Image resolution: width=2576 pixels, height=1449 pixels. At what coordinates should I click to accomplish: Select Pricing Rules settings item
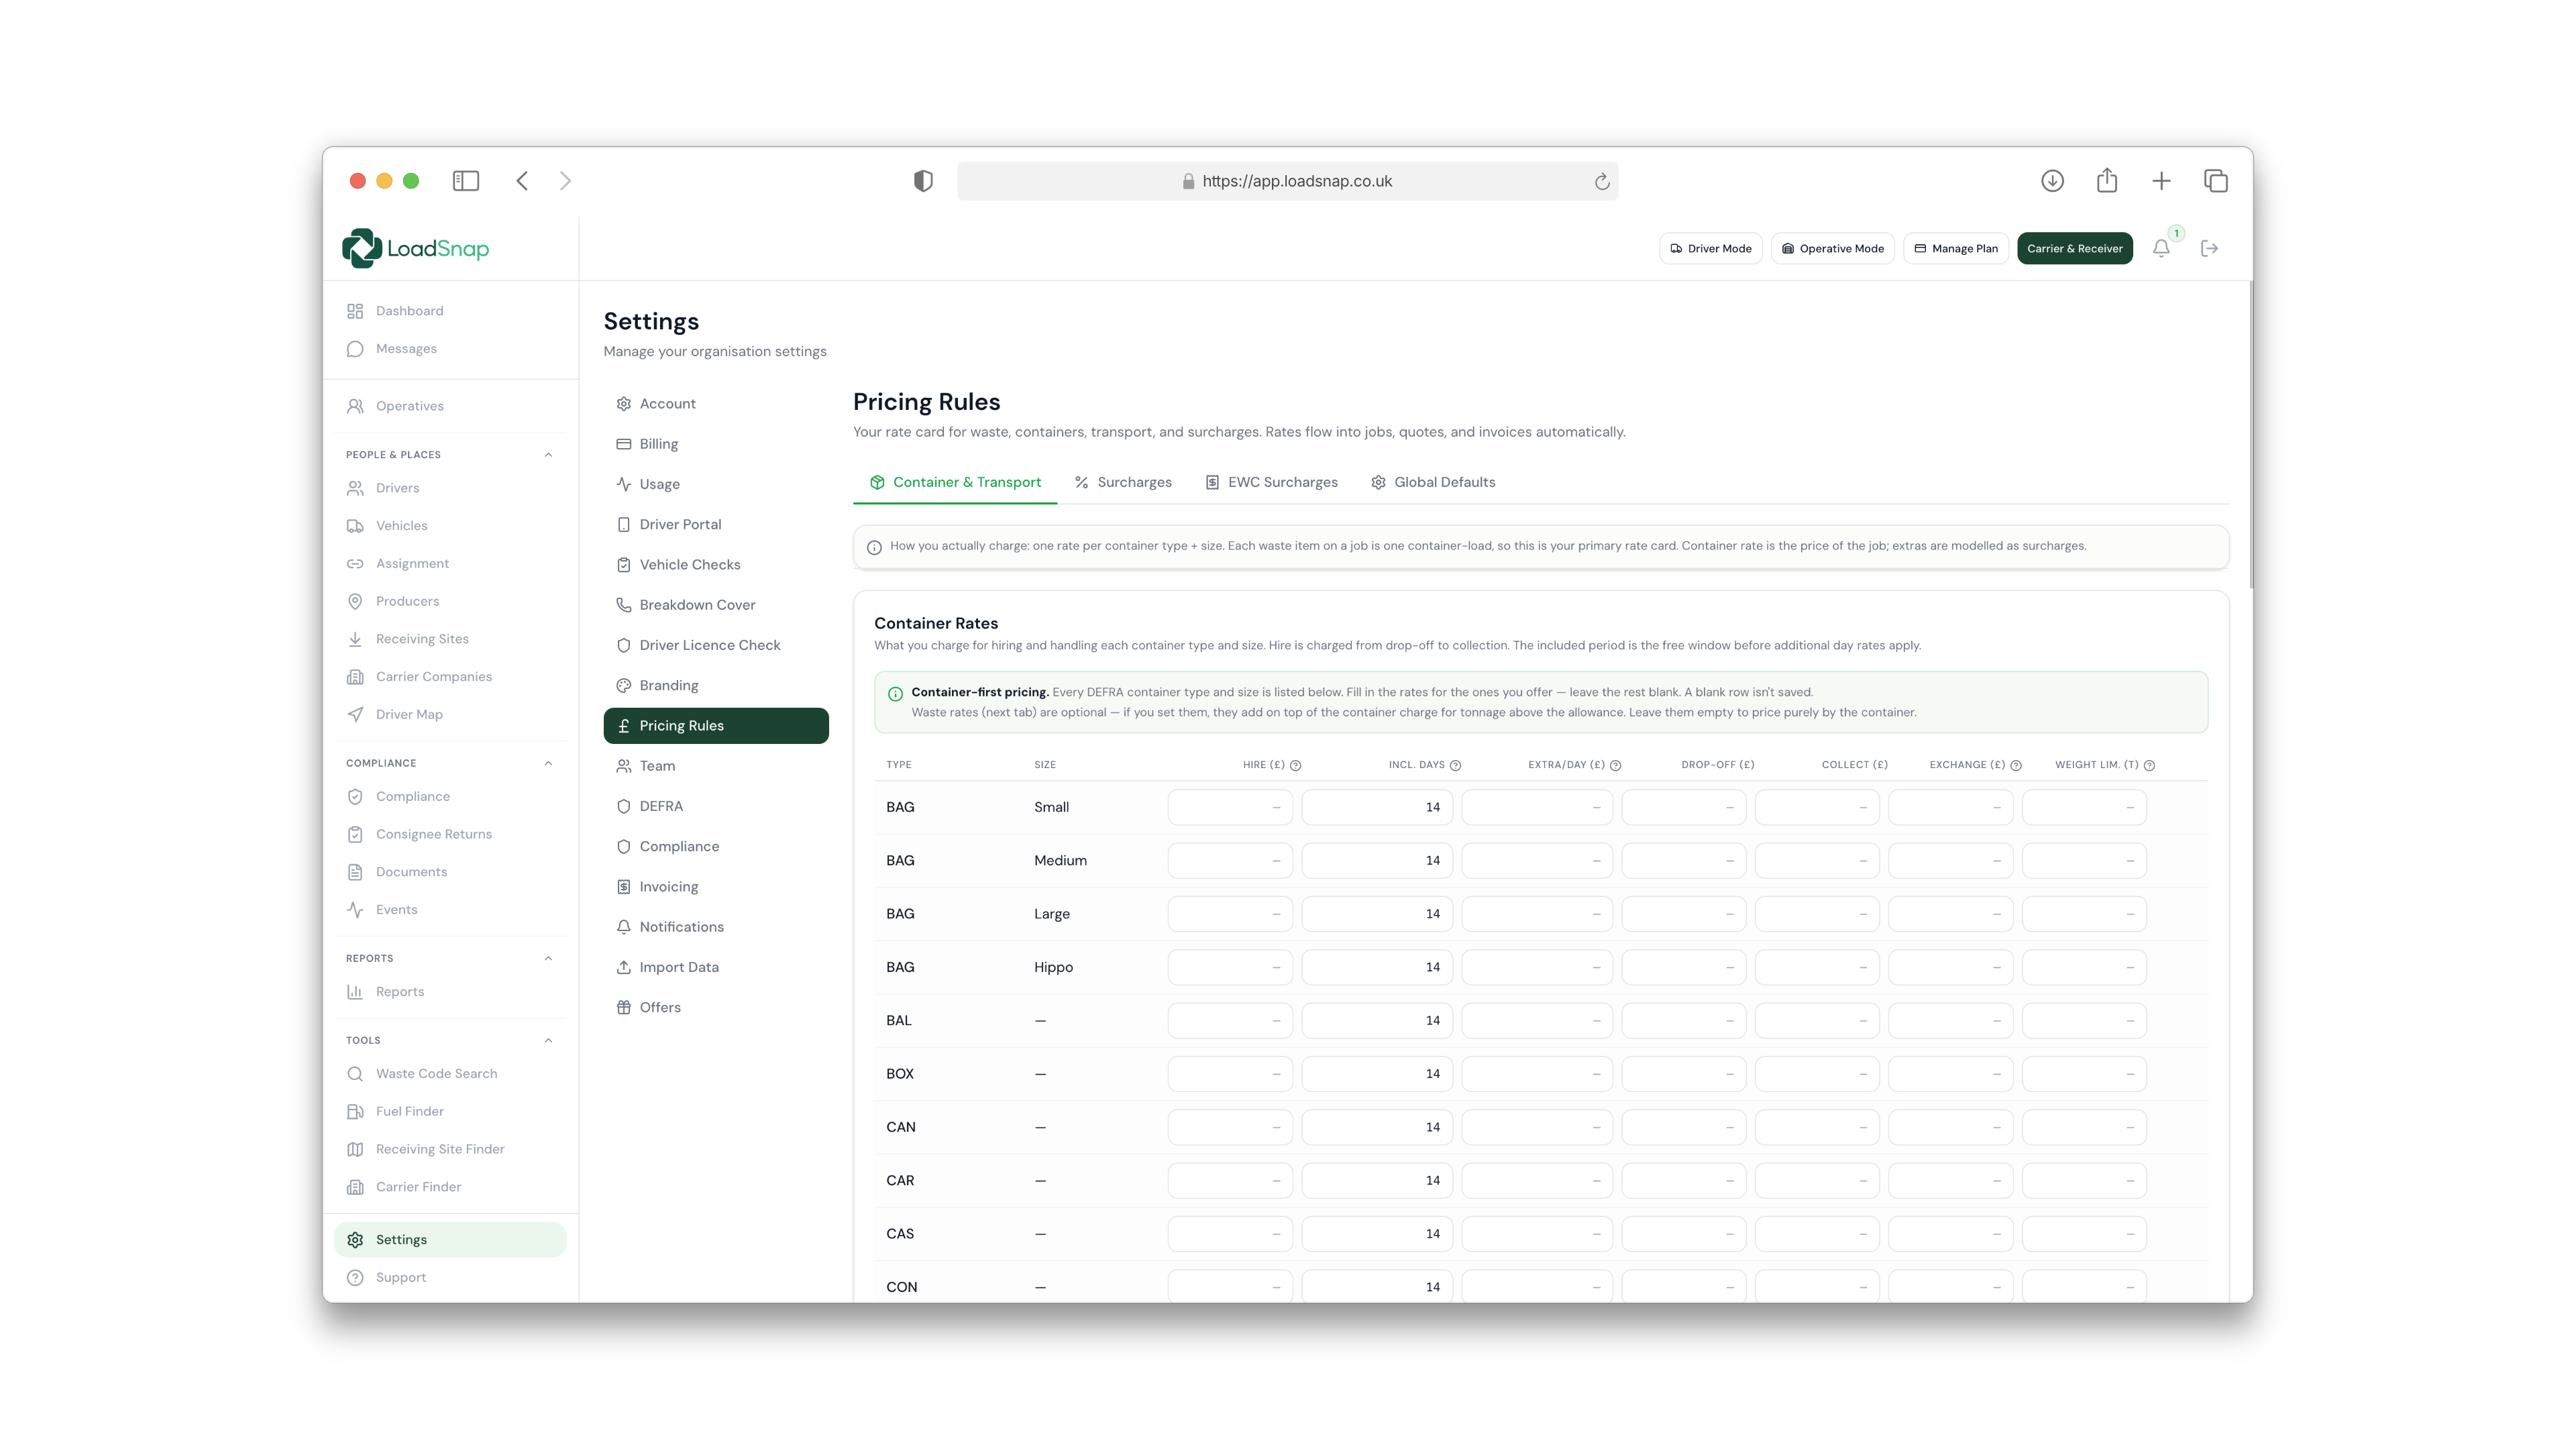click(x=716, y=726)
